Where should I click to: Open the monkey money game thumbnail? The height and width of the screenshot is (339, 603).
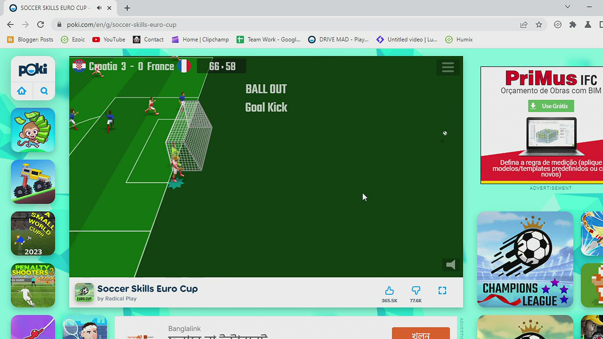pyautogui.click(x=33, y=130)
